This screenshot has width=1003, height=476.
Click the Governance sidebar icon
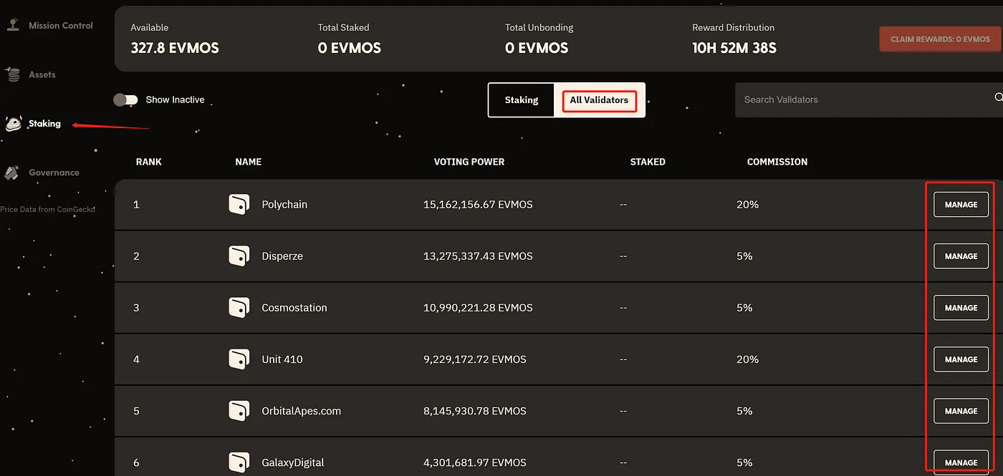(x=12, y=173)
